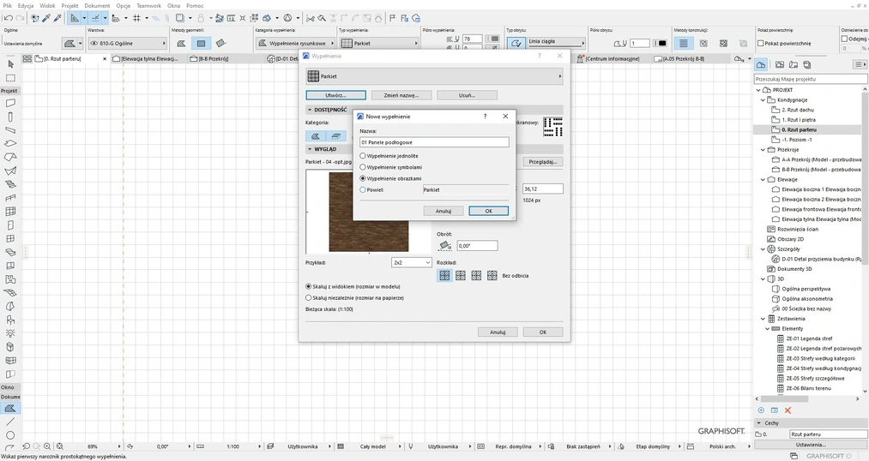Click the first construction method icon
This screenshot has width=869, height=461.
684,43
